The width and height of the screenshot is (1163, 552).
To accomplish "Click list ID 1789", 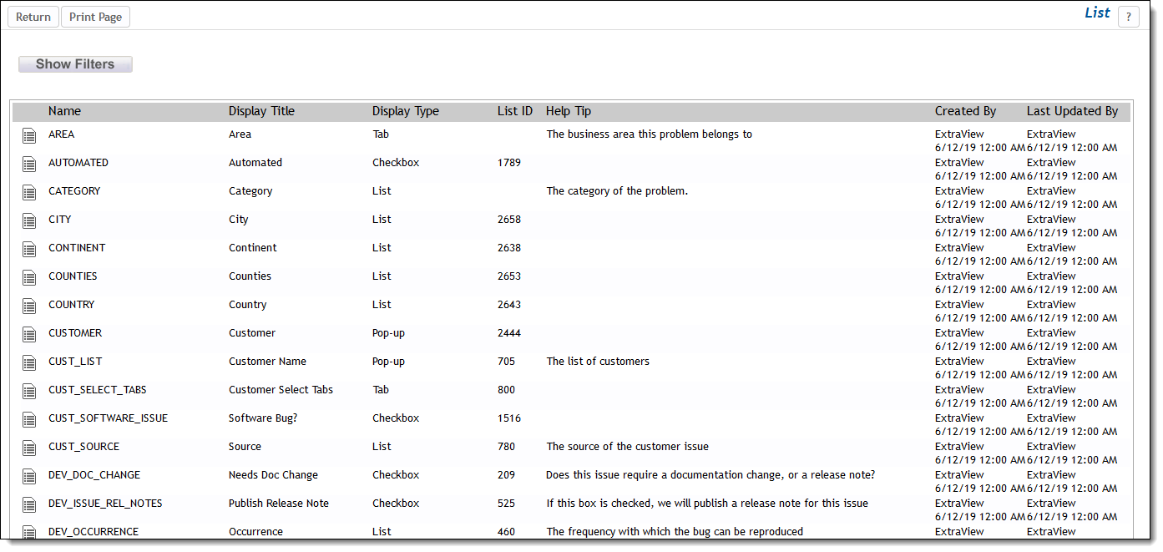I will point(509,162).
